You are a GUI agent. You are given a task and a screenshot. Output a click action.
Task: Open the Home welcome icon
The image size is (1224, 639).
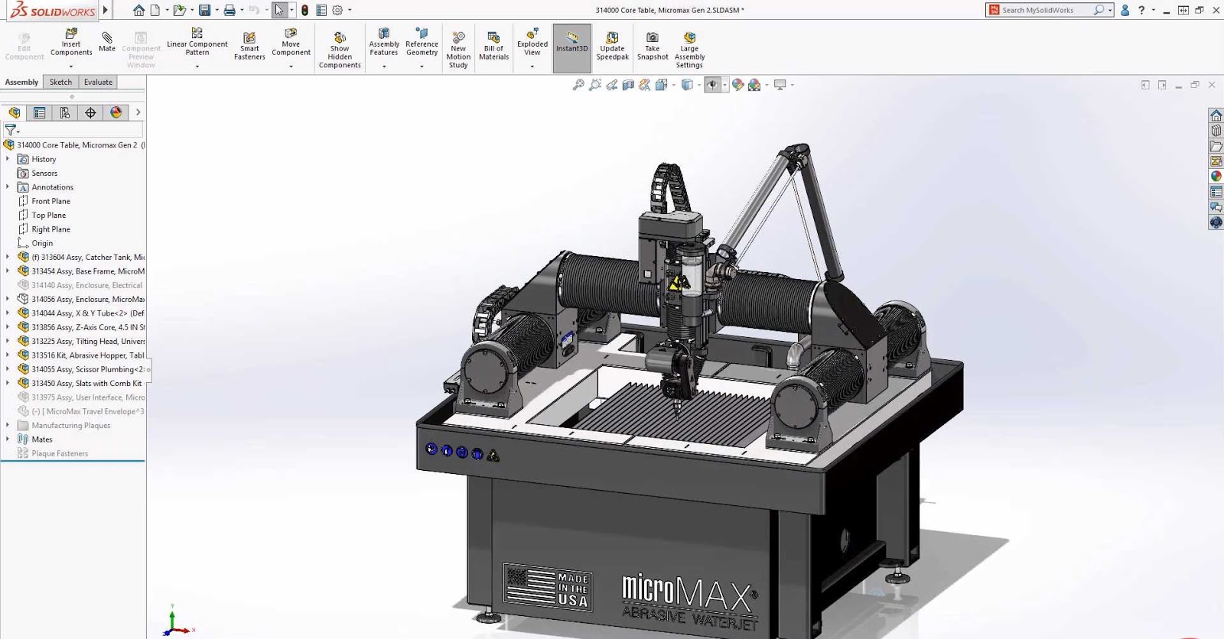click(x=138, y=10)
